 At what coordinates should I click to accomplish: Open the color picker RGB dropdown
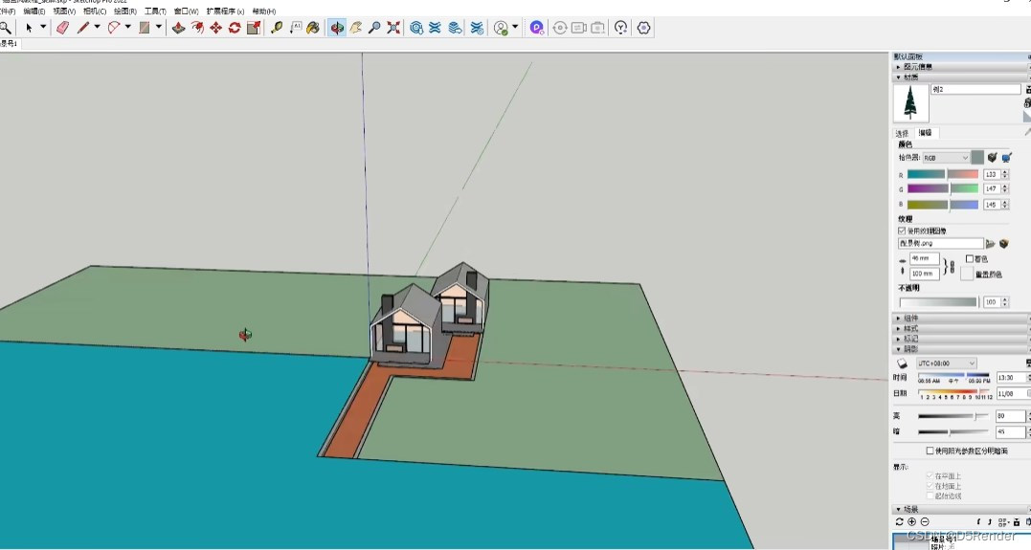tap(946, 158)
